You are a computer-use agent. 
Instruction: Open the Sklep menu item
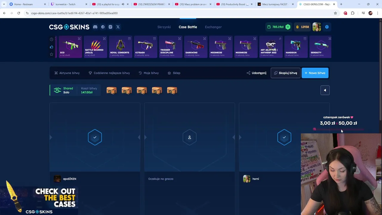[x=174, y=73]
